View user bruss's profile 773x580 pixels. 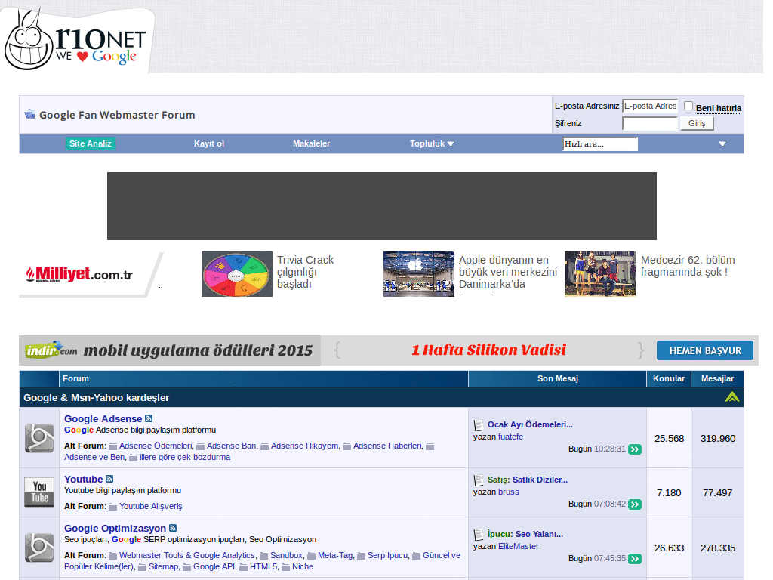[x=509, y=492]
